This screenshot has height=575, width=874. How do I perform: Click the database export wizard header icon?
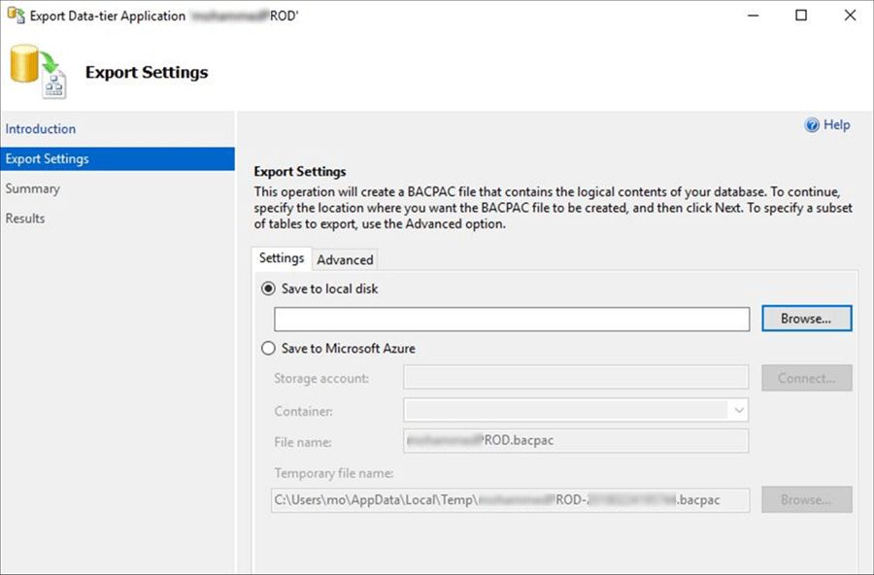(39, 72)
